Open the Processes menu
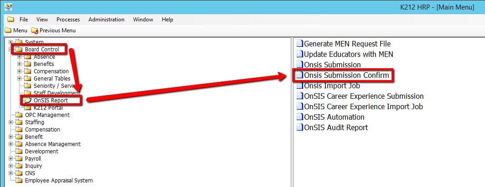485x187 pixels. [68, 20]
